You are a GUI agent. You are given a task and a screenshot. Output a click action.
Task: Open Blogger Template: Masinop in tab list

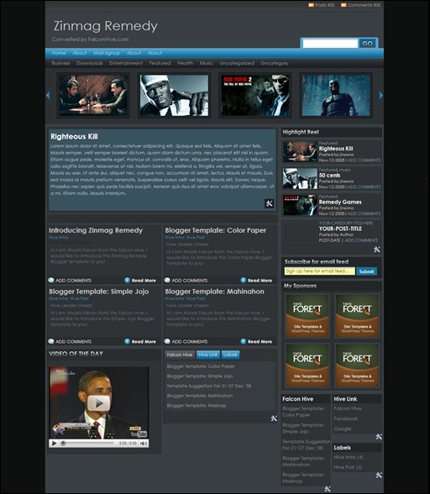[x=197, y=406]
